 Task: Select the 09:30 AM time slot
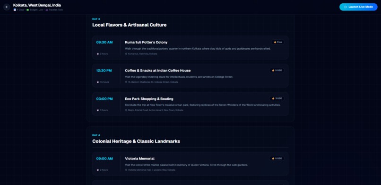(x=104, y=42)
